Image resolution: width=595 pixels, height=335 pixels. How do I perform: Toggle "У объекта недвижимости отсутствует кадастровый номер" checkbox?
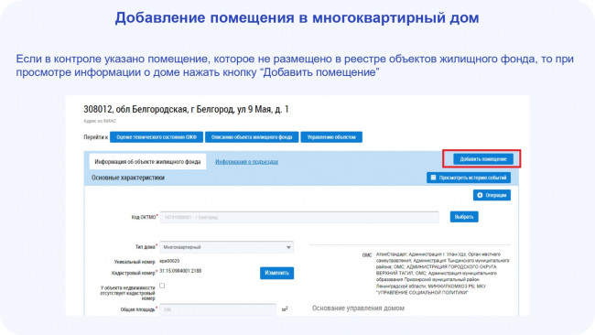click(162, 286)
